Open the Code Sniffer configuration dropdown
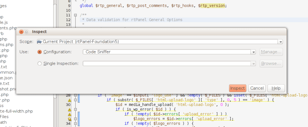The width and height of the screenshot is (308, 127). [x=253, y=52]
